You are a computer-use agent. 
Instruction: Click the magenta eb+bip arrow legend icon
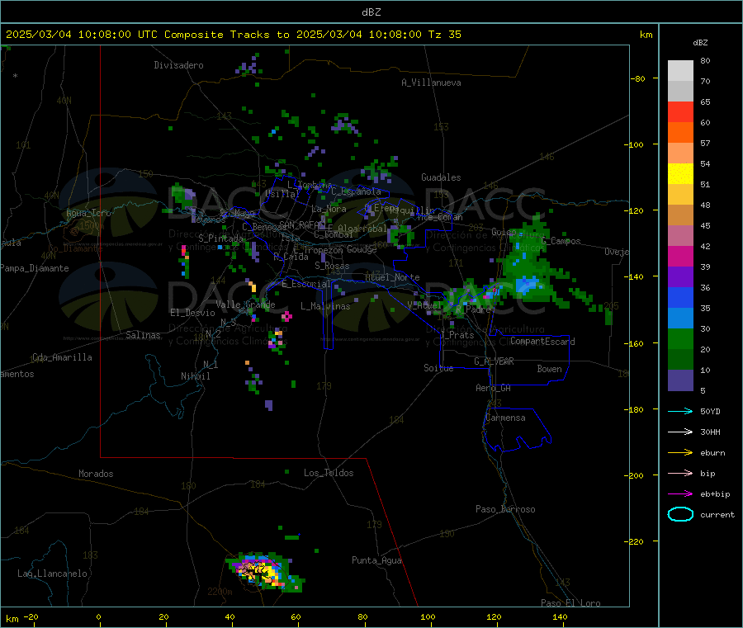(x=680, y=494)
